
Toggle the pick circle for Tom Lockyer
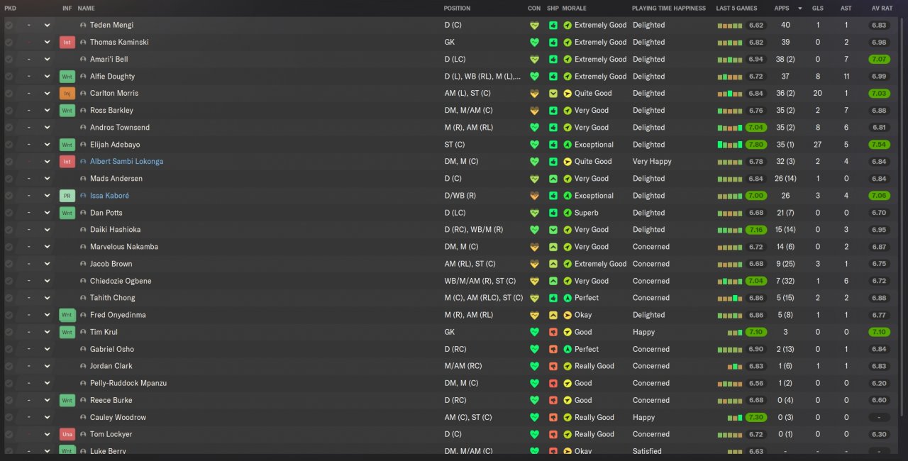click(x=9, y=433)
